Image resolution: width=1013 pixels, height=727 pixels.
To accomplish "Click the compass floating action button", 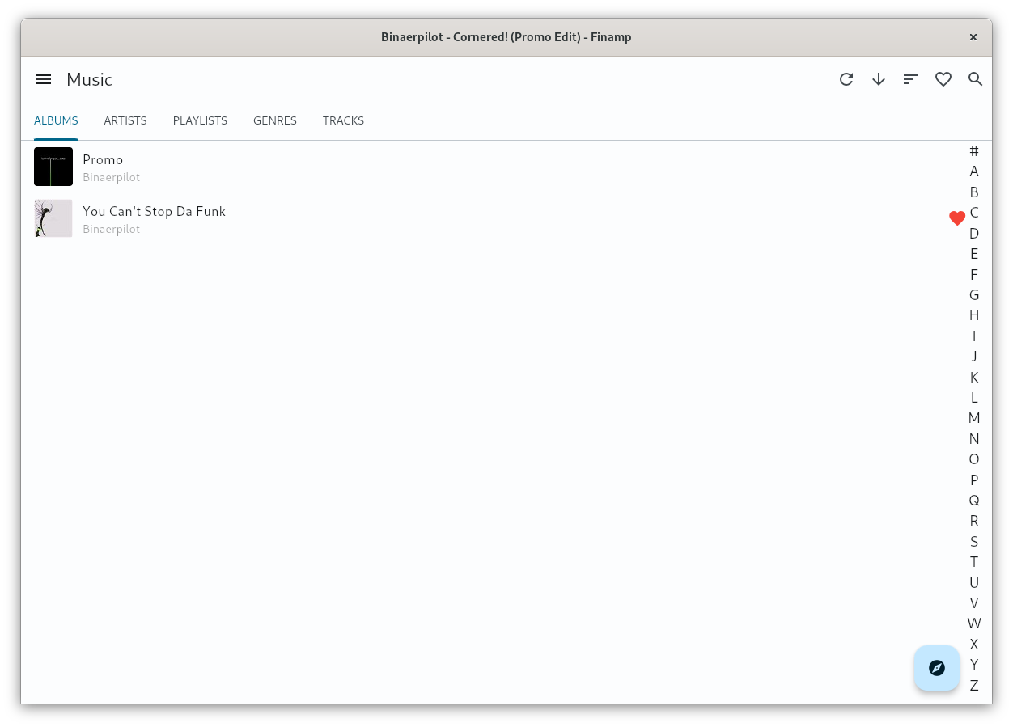I will point(937,668).
